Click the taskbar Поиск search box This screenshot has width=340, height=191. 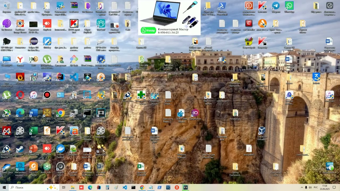coord(34,188)
